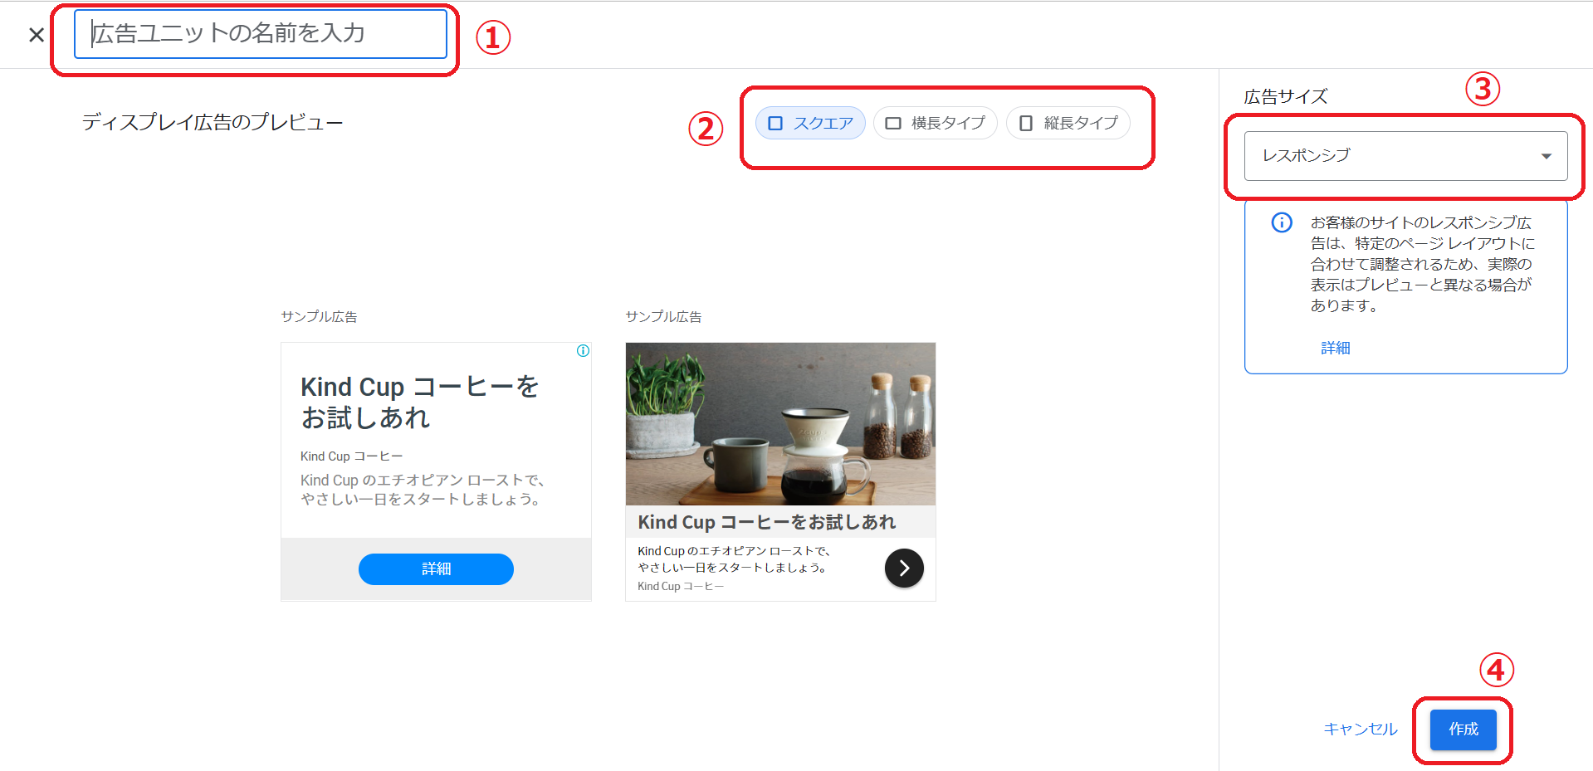Click the headline of the image sample ad
This screenshot has height=771, width=1593.
[x=766, y=522]
